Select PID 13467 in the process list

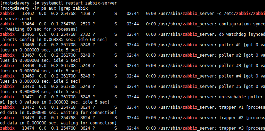[28, 55]
